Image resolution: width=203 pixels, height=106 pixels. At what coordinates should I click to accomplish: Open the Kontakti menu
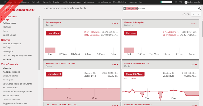[46, 2]
